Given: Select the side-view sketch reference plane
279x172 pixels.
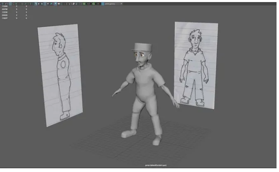Looking at the screenshot, I should pos(60,75).
